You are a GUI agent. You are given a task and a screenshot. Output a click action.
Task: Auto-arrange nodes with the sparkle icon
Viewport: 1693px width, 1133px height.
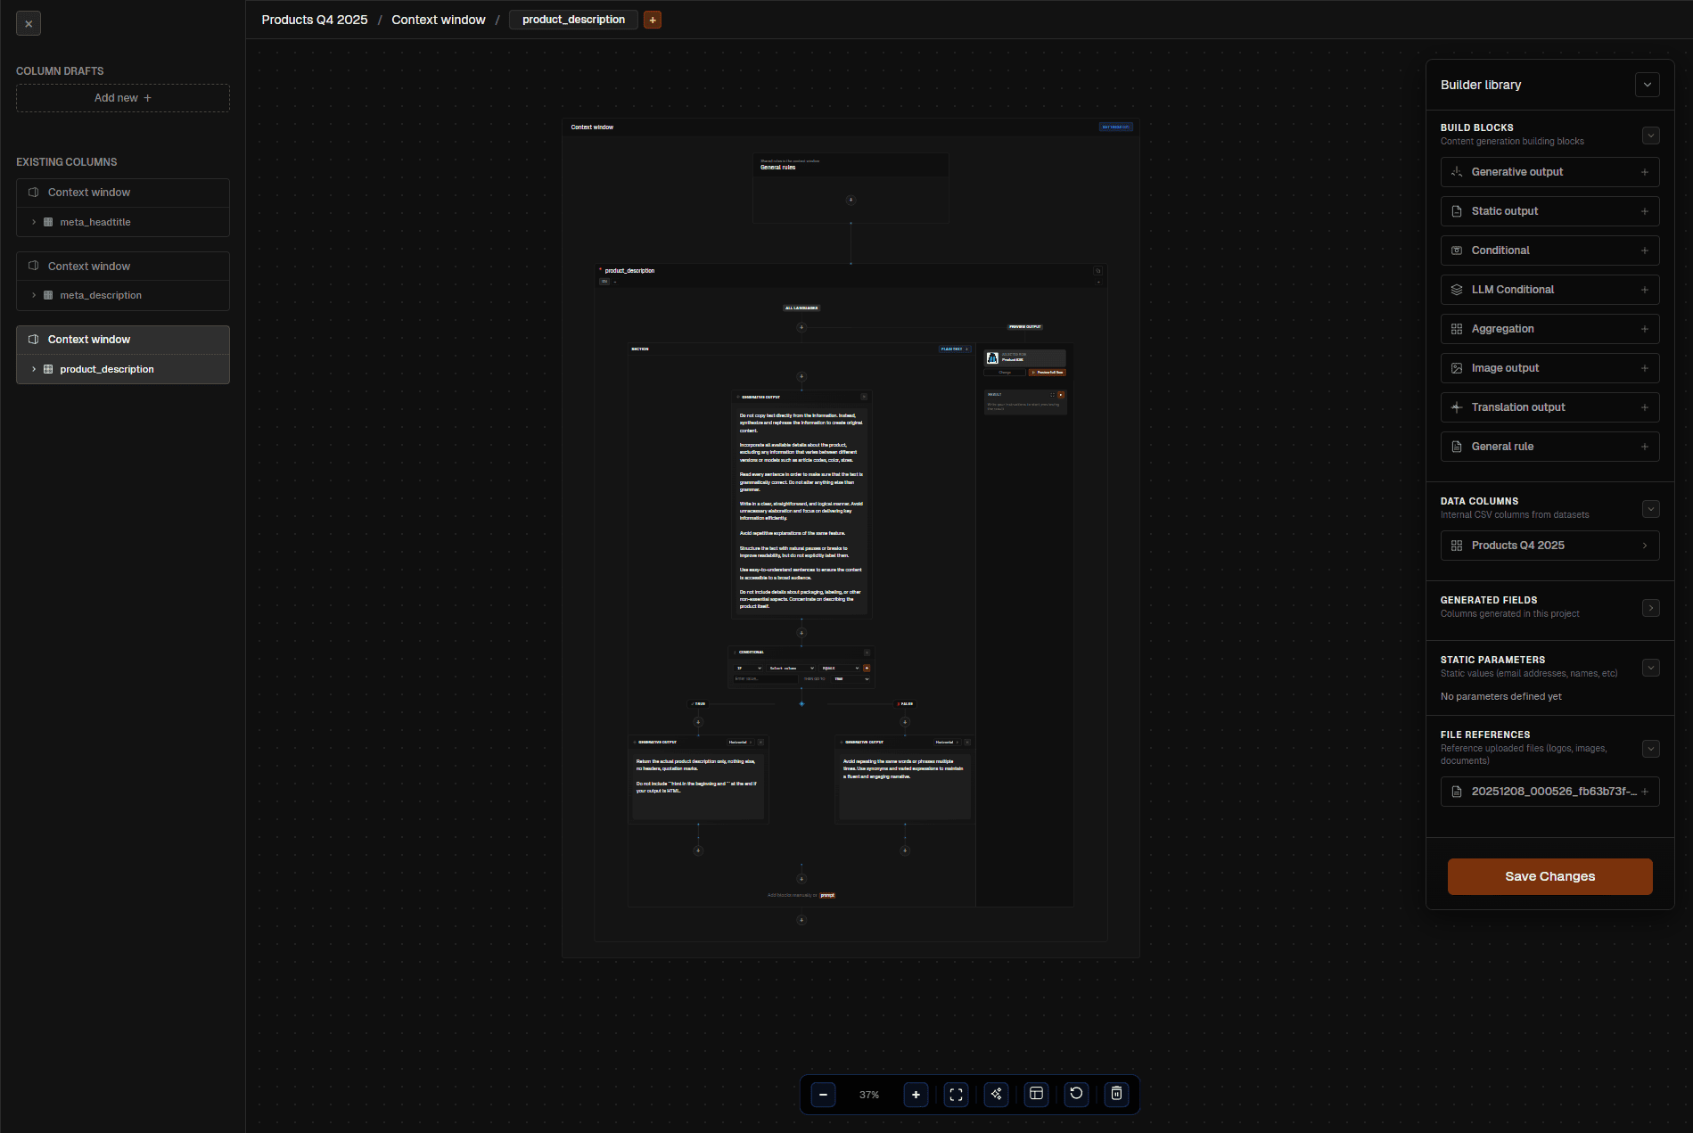[995, 1094]
